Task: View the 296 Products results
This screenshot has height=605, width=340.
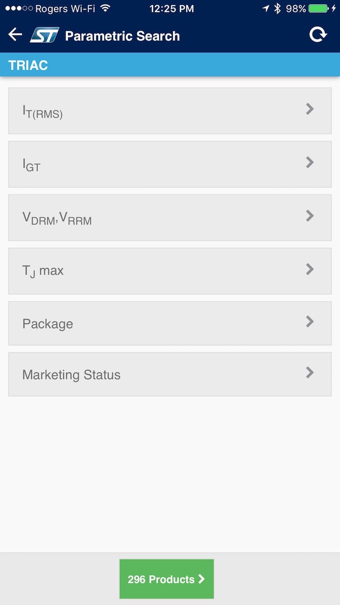Action: (x=167, y=579)
